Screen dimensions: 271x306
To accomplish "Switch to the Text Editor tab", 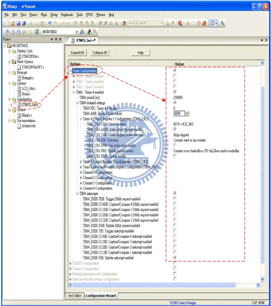I will click(x=74, y=296).
